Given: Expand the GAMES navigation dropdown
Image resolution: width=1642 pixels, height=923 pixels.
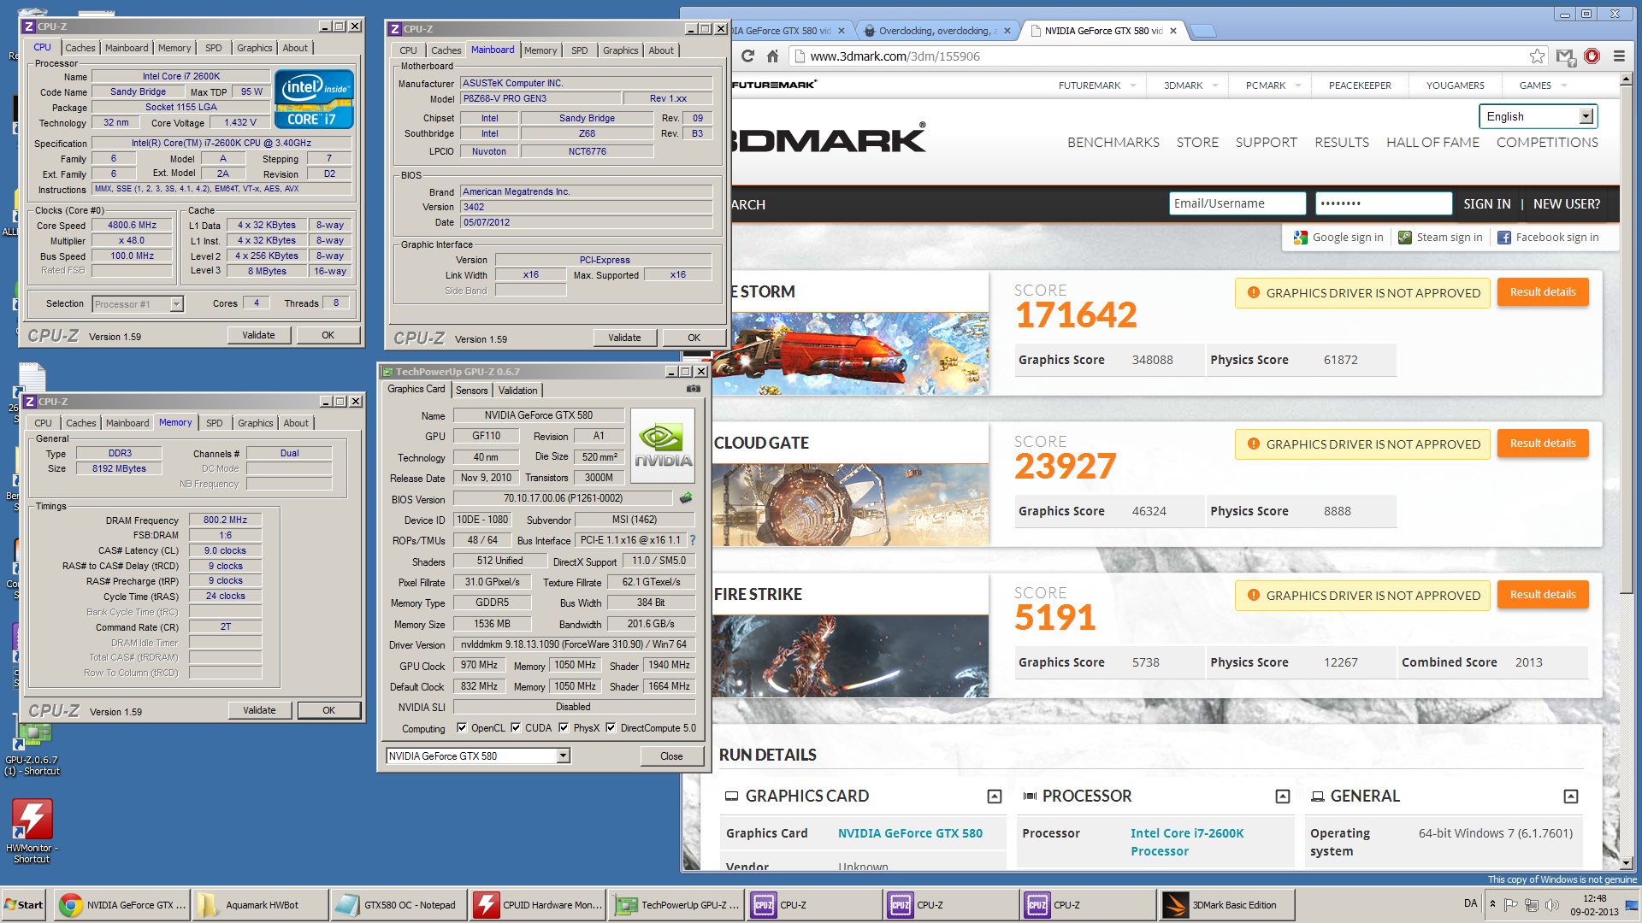Looking at the screenshot, I should click(x=1564, y=85).
